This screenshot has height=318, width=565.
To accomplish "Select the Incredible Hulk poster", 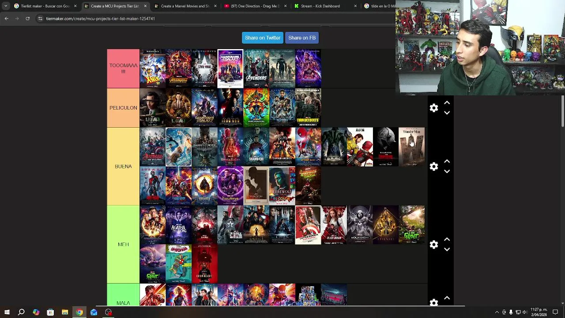I will click(334, 147).
